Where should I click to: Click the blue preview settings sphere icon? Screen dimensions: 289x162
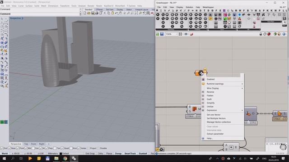coord(284,34)
